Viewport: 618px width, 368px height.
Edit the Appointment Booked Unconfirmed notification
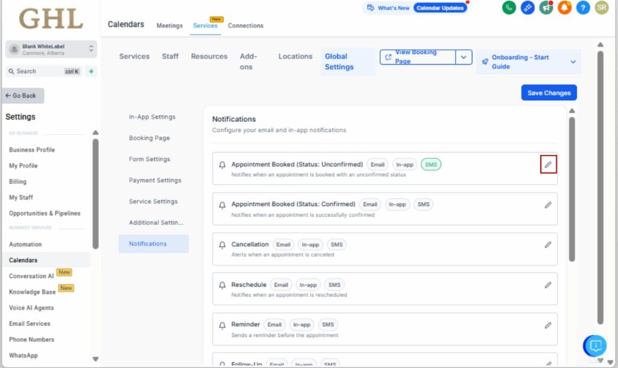548,164
